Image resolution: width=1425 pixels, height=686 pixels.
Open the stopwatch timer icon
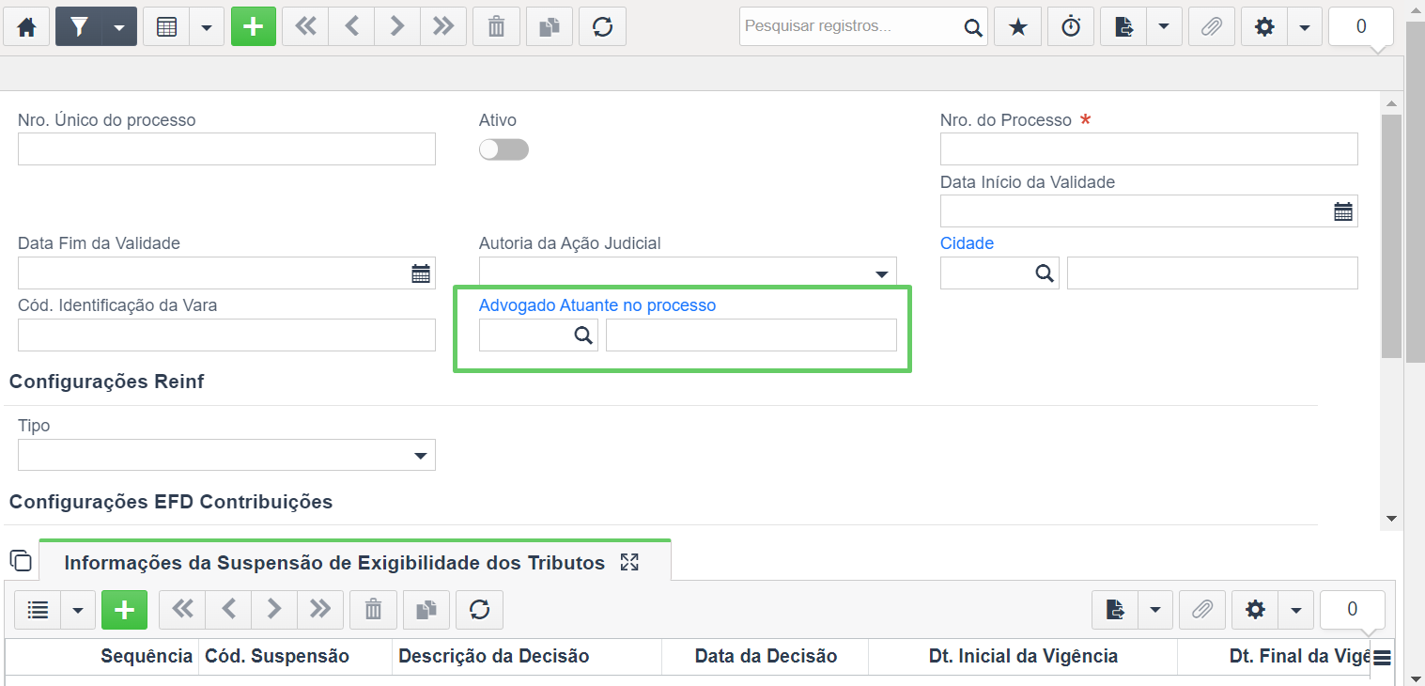tap(1071, 26)
